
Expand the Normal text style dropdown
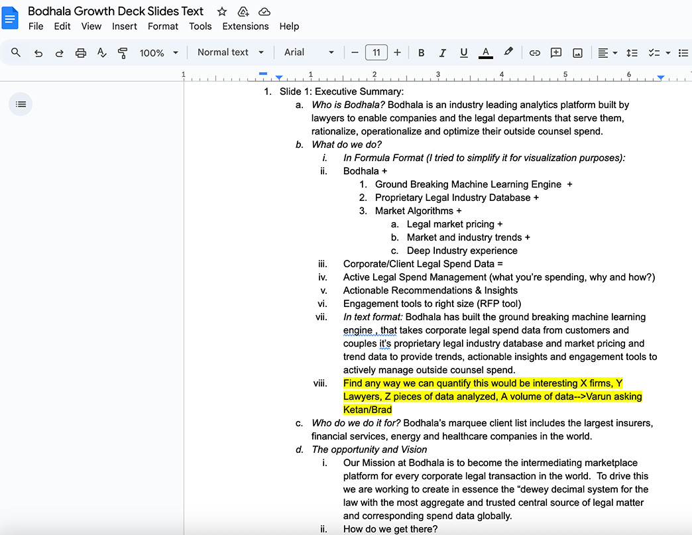(230, 52)
